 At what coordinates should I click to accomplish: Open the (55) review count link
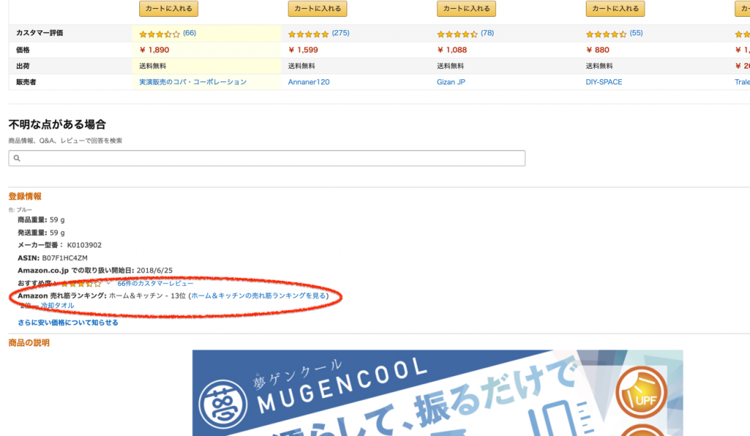[636, 33]
